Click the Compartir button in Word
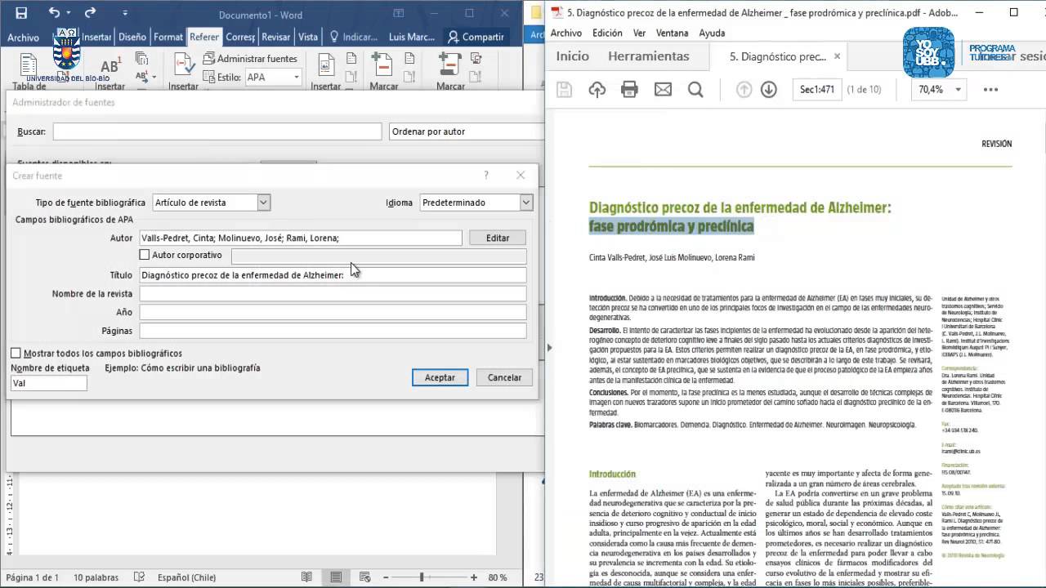The width and height of the screenshot is (1046, 588). [476, 37]
